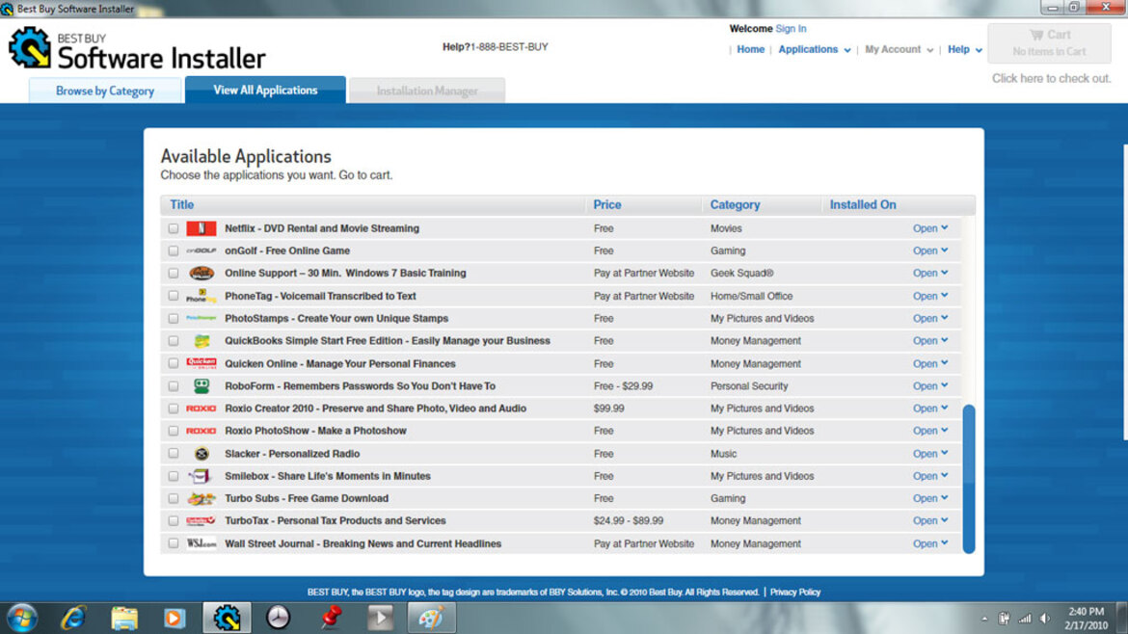Open the clock app in the taskbar
1128x634 pixels.
[x=279, y=619]
